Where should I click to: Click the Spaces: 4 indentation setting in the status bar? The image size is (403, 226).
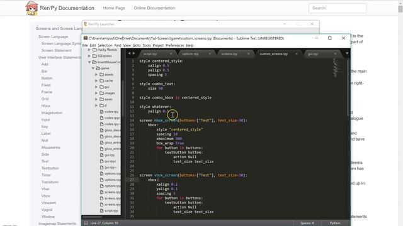(x=307, y=223)
